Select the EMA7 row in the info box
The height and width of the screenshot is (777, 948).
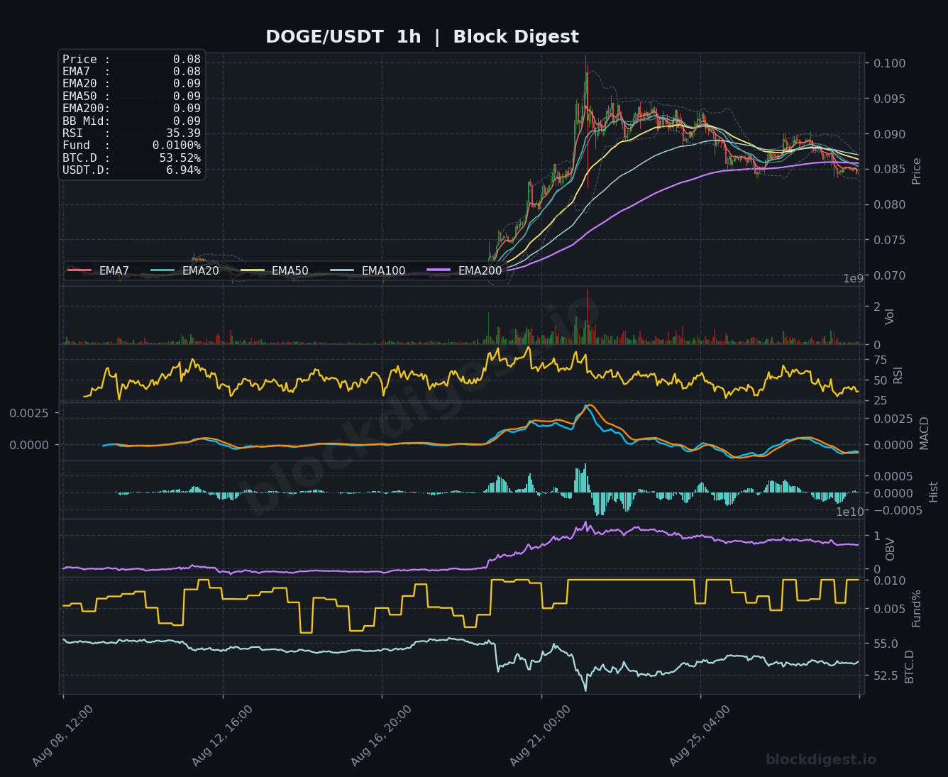click(x=131, y=72)
